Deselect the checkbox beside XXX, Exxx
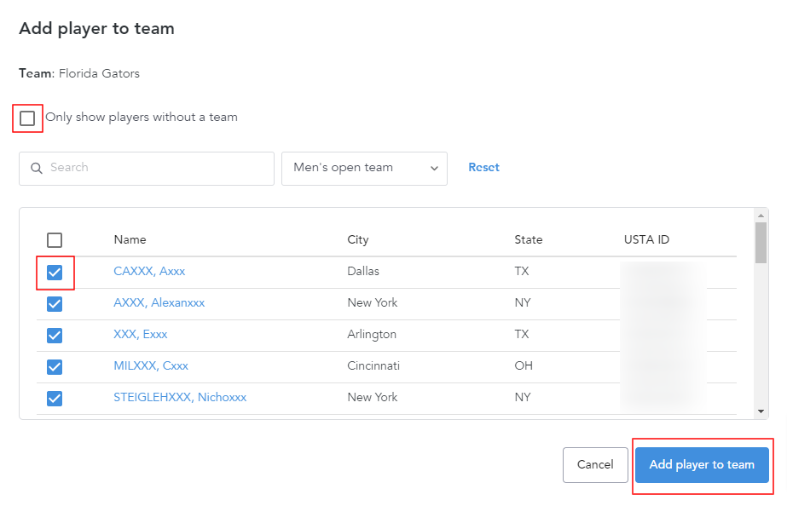787x506 pixels. 55,335
